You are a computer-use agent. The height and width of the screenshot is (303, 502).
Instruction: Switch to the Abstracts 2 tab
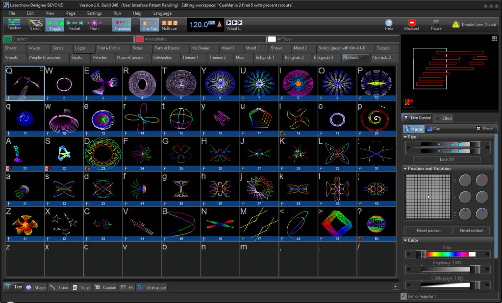coord(381,58)
